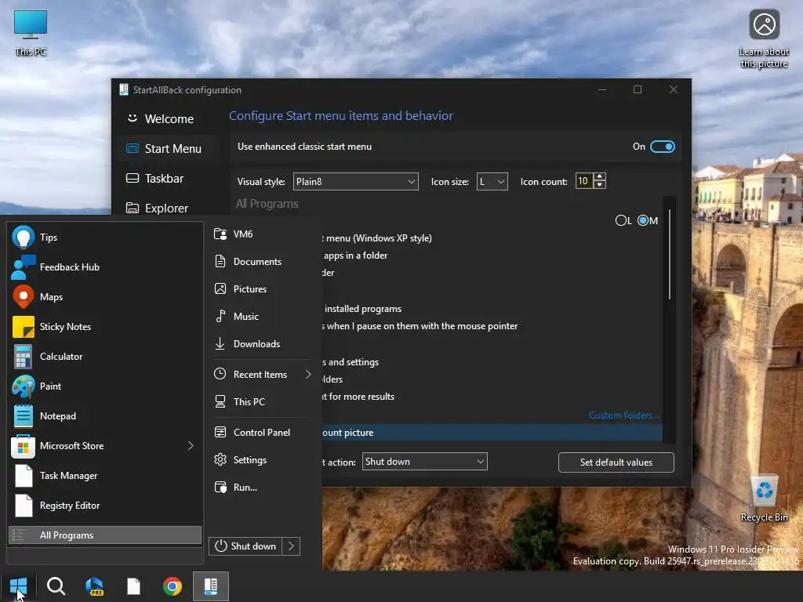This screenshot has width=803, height=602.
Task: Expand Microsoft Store jump list arrow
Action: tap(191, 446)
